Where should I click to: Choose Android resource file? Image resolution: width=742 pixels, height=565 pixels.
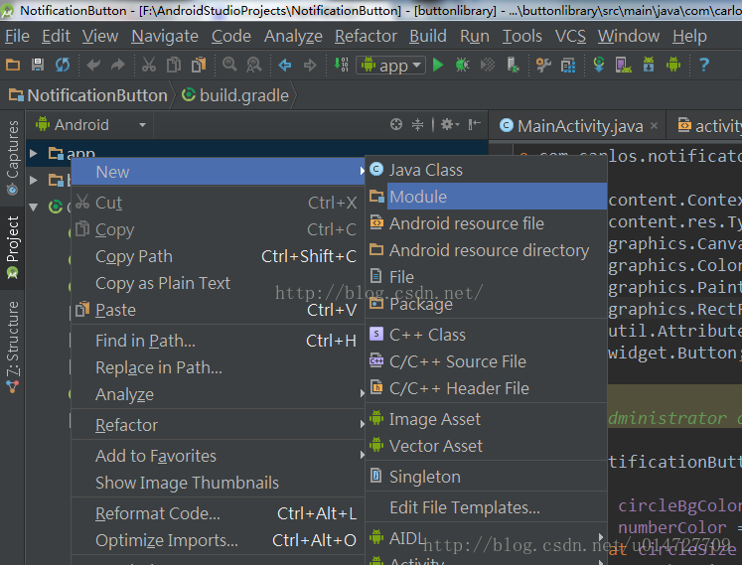click(x=487, y=223)
